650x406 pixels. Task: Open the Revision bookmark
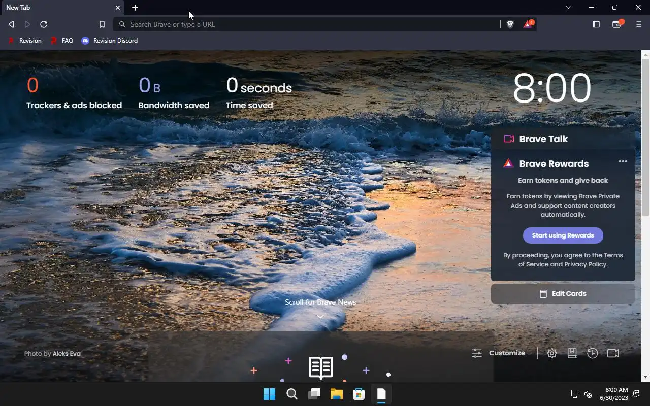pyautogui.click(x=25, y=41)
